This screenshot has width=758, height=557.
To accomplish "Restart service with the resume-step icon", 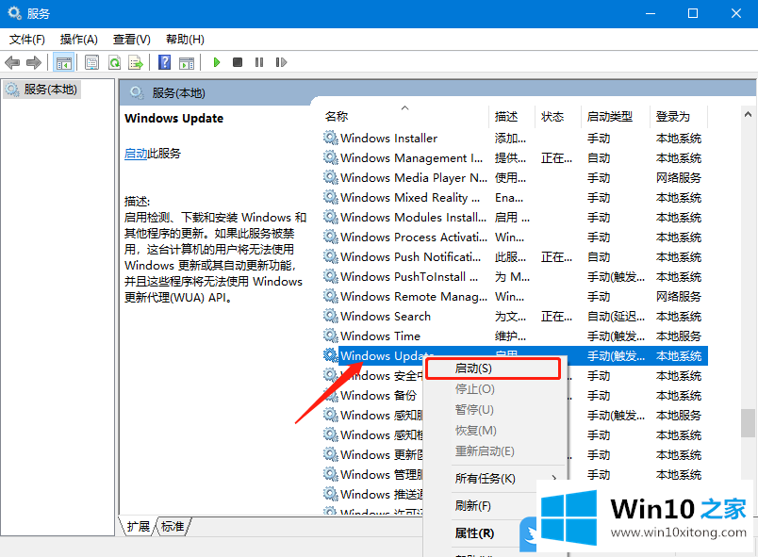I will (x=281, y=62).
